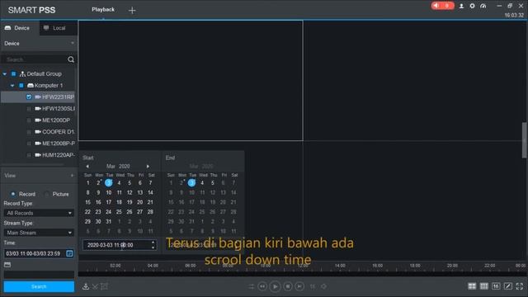The height and width of the screenshot is (297, 528).
Task: Open the settings gear icon
Action: [x=472, y=6]
